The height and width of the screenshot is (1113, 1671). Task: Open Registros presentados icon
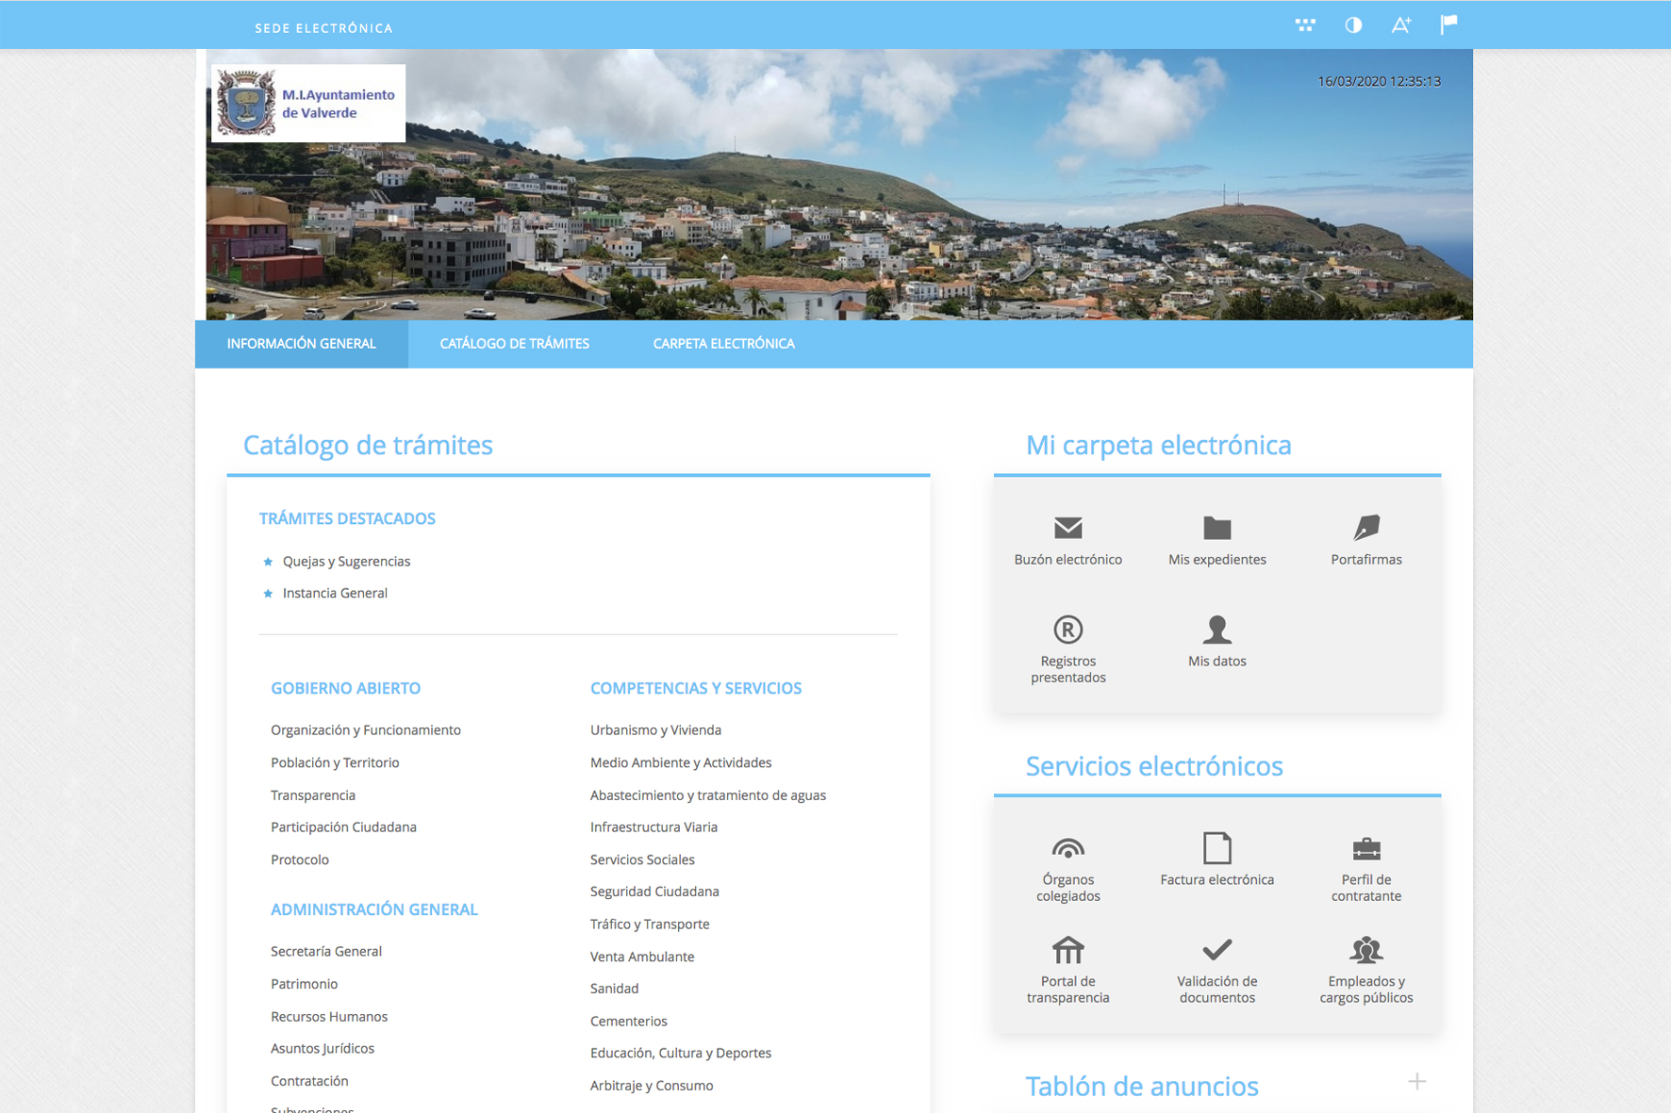tap(1067, 630)
